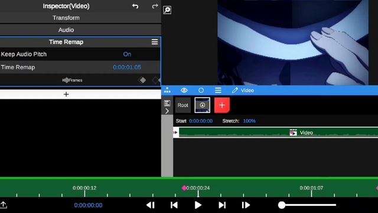The width and height of the screenshot is (378, 213).
Task: Open the KeyFrames editor
Action: coord(72,80)
